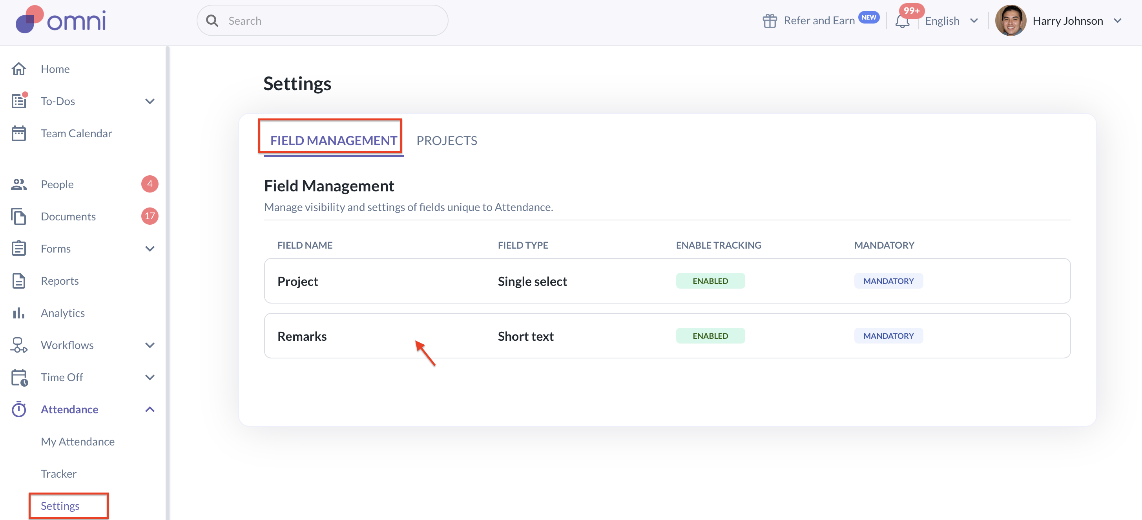The height and width of the screenshot is (520, 1142).
Task: Toggle the Project row ENABLED tracking badge
Action: tap(710, 281)
